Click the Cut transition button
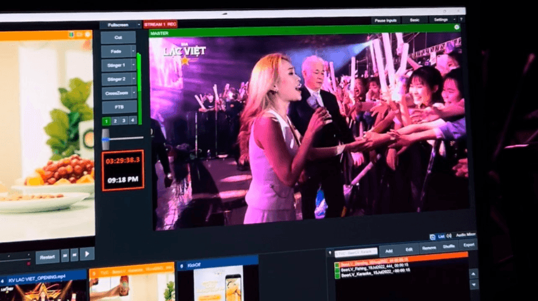This screenshot has height=301, width=538. (118, 38)
